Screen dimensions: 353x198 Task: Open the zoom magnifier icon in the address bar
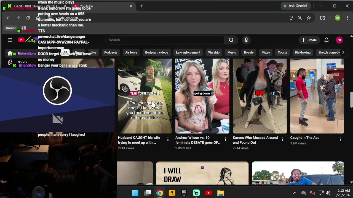click(x=300, y=18)
